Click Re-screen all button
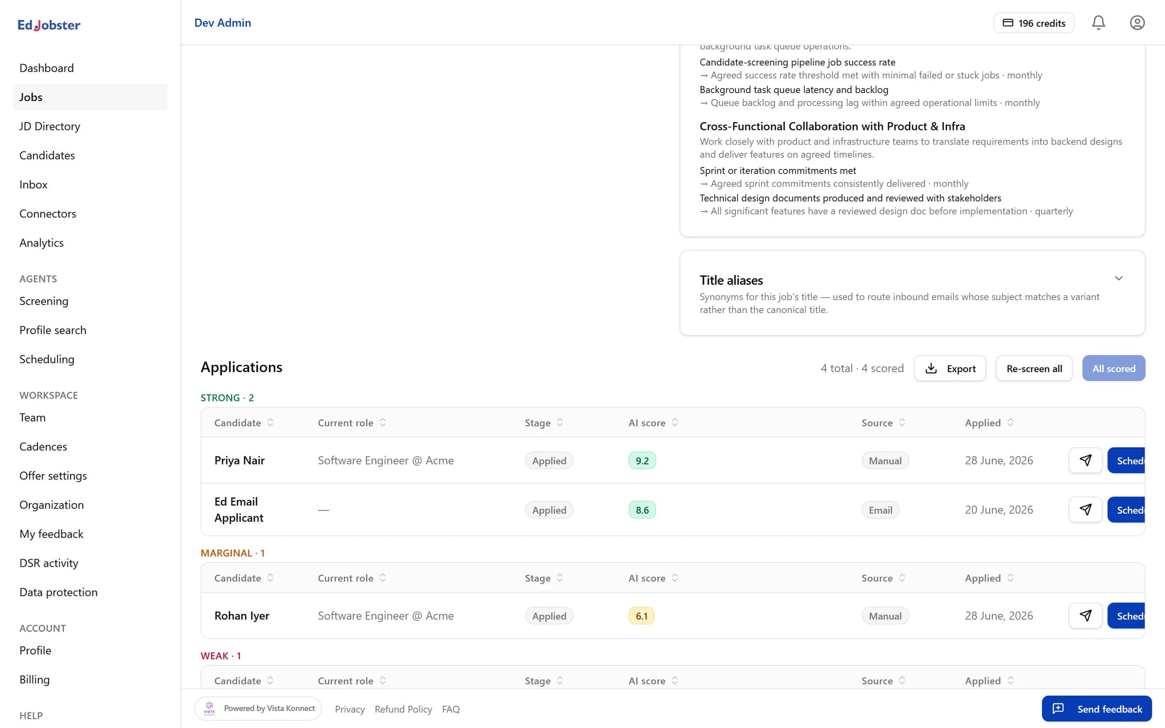1165x728 pixels. (x=1034, y=368)
